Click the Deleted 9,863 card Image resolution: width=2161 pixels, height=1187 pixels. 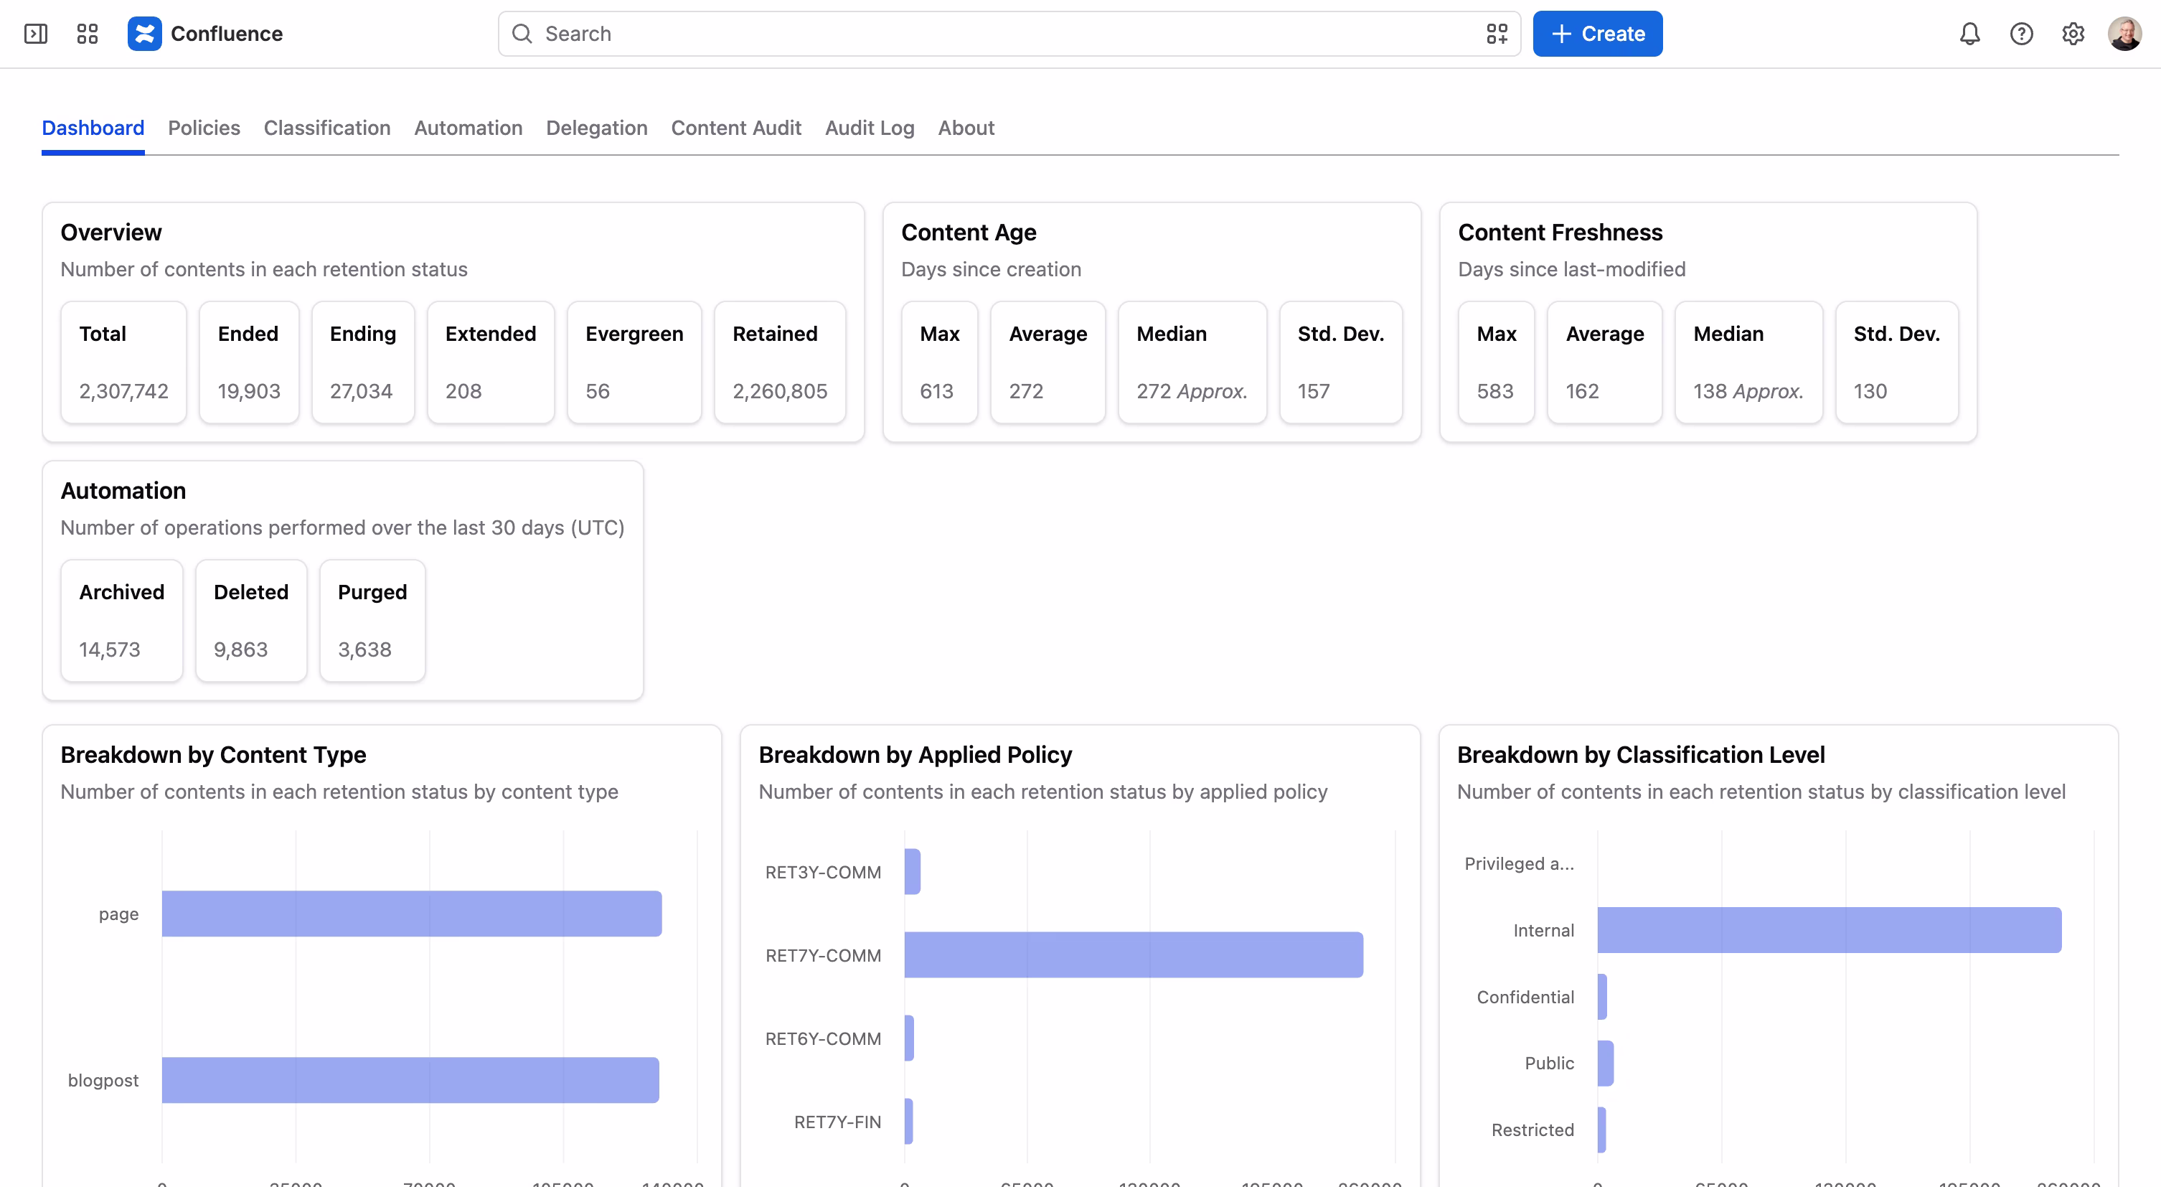tap(251, 621)
